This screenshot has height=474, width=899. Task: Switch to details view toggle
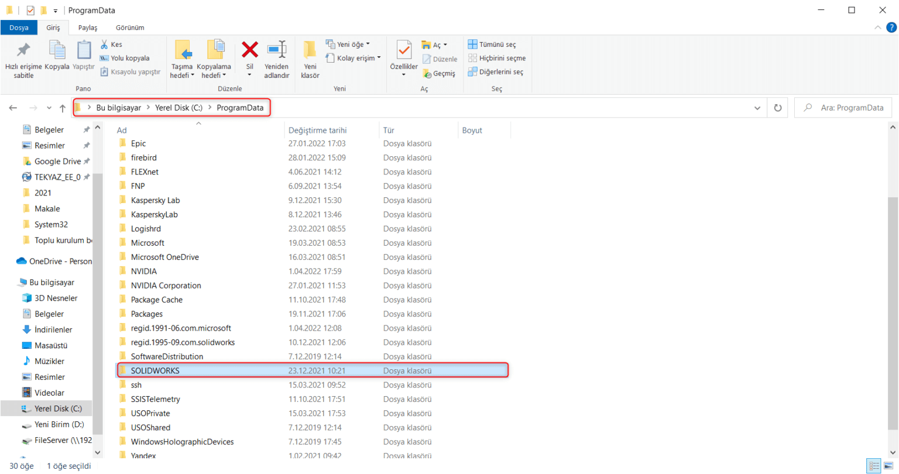(874, 466)
